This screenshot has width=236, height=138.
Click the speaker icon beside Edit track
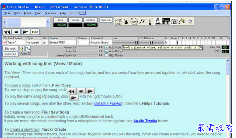click(x=22, y=49)
